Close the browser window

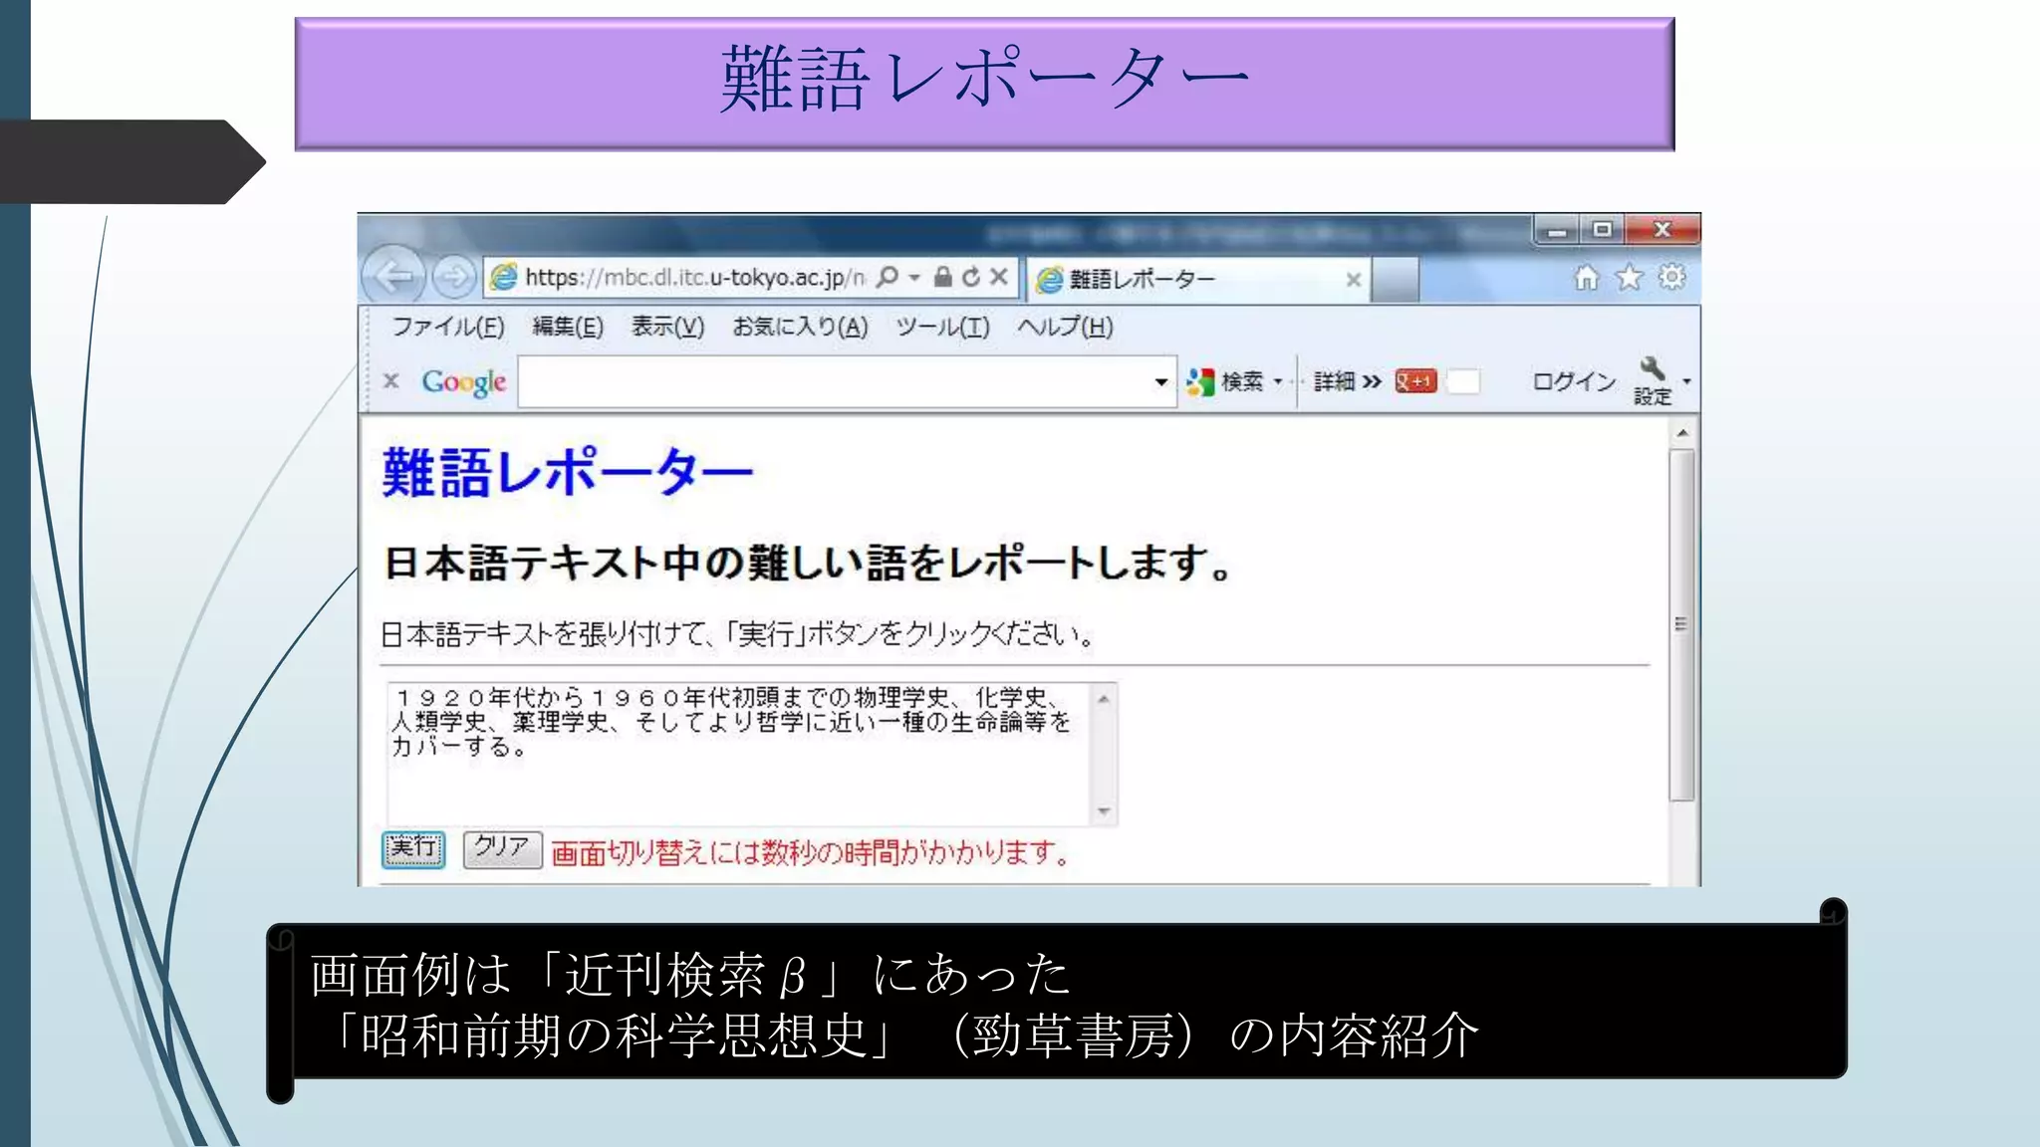coord(1661,230)
